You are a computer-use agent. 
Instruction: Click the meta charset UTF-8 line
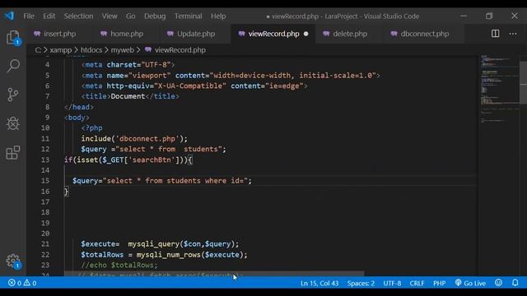128,65
